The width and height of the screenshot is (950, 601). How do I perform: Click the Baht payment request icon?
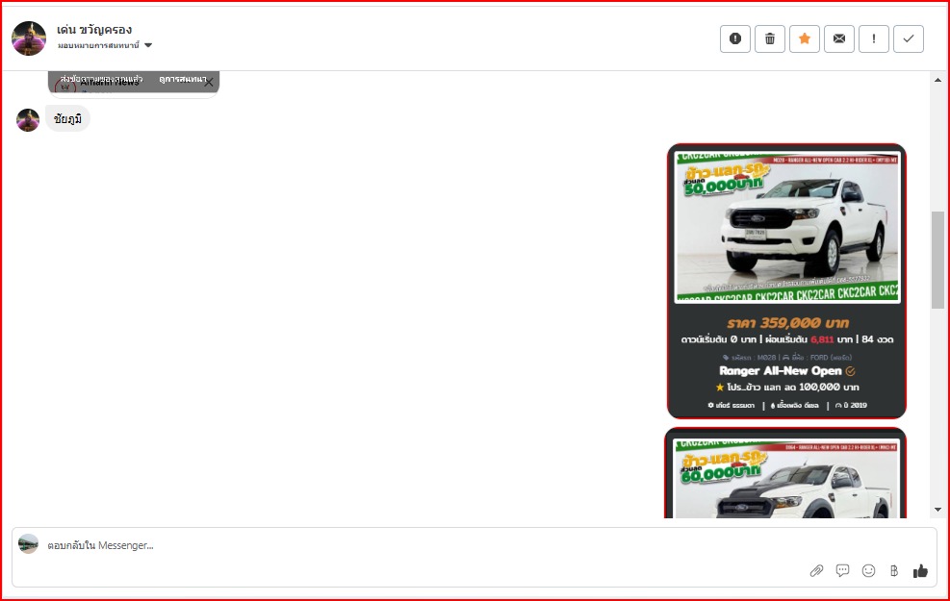(894, 571)
